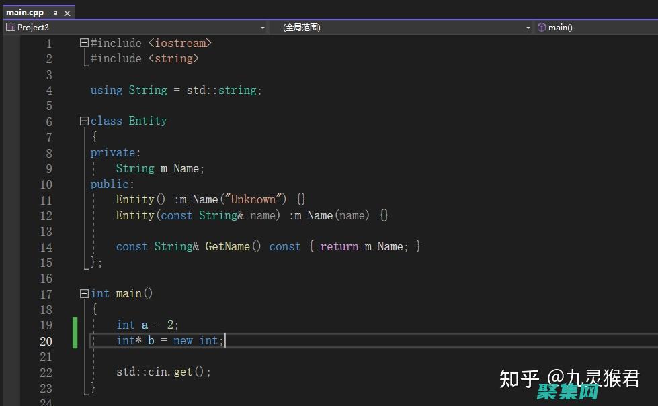Select the main.cpp editor tab
This screenshot has height=406, width=658.
click(27, 12)
